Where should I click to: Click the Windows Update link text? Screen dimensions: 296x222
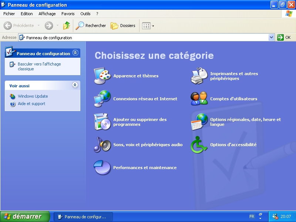click(x=33, y=96)
